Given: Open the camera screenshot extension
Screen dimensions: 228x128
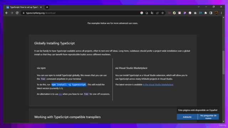Looking at the screenshot, I should pos(195,13).
